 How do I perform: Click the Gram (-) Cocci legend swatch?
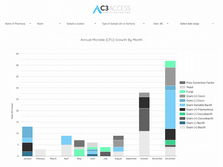(182, 100)
